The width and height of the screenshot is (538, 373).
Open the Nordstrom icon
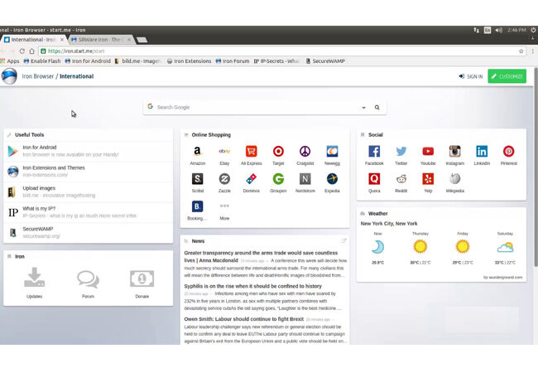tap(305, 179)
